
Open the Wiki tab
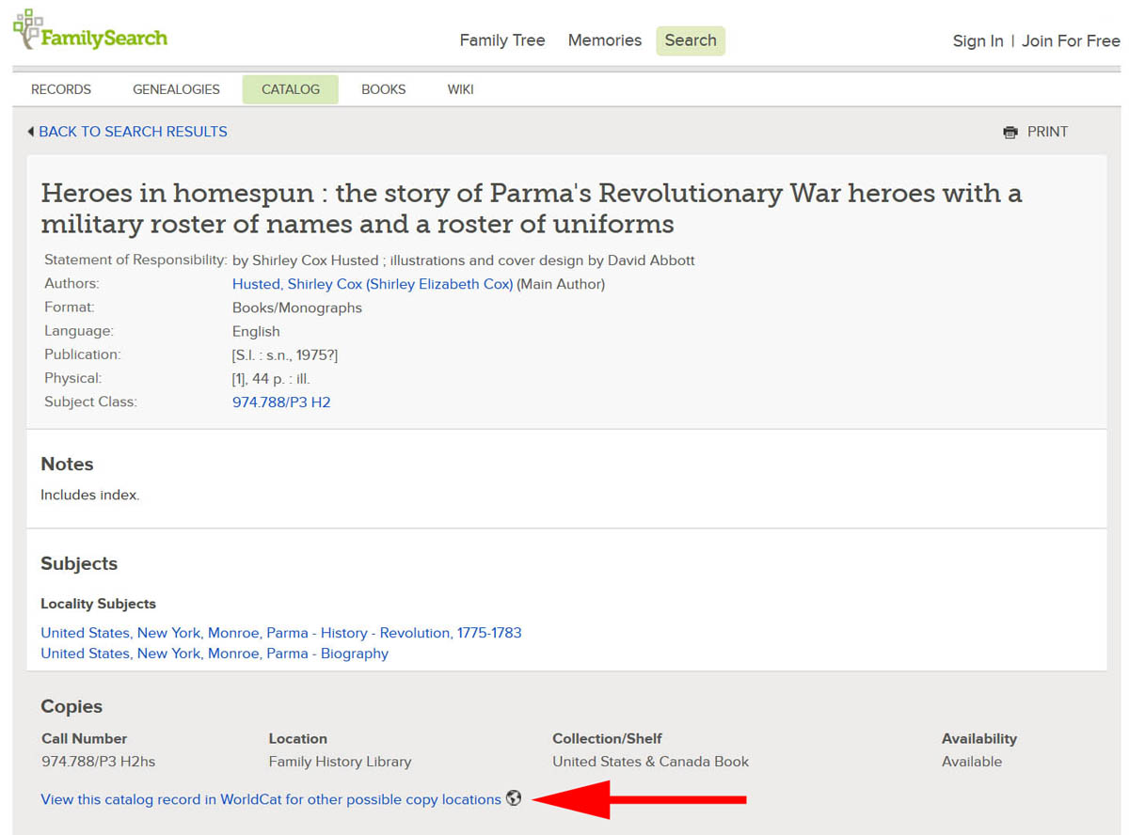click(x=460, y=89)
